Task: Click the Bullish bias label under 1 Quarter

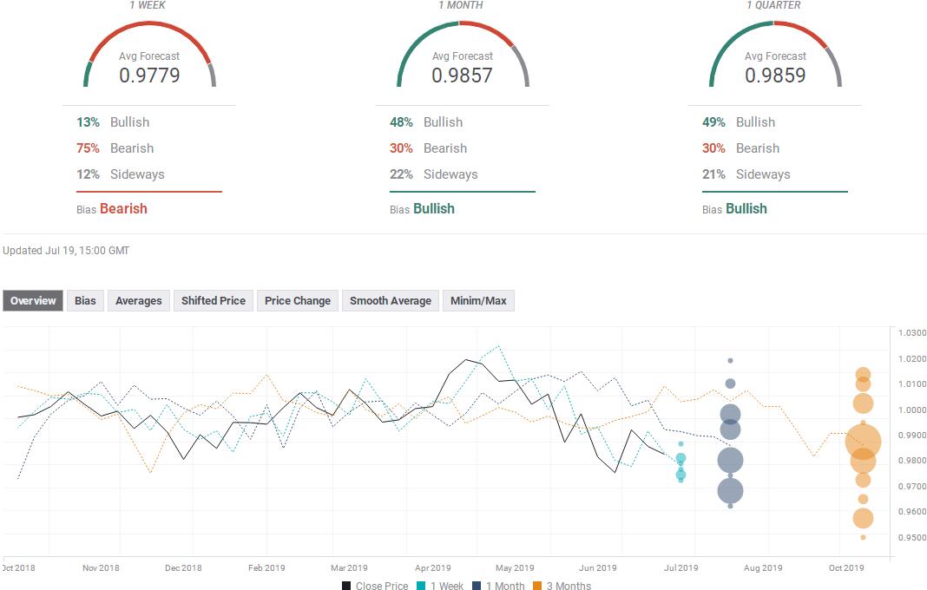Action: [746, 209]
